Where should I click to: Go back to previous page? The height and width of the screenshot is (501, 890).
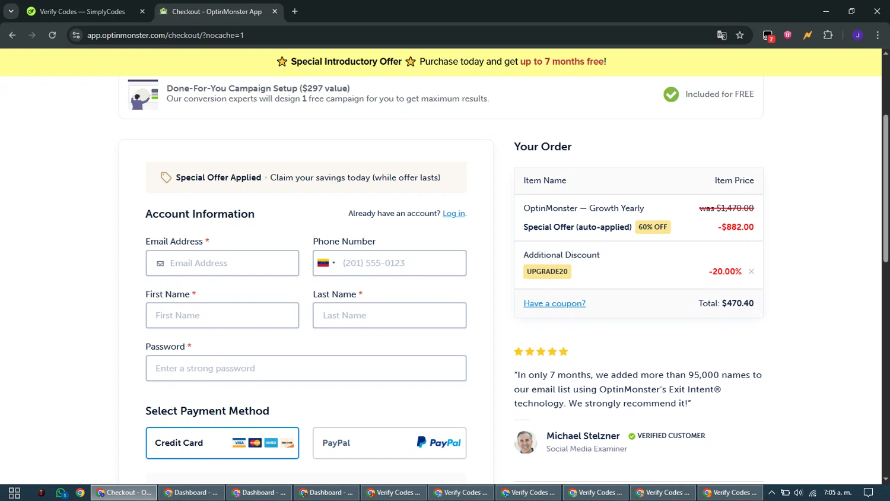tap(12, 35)
